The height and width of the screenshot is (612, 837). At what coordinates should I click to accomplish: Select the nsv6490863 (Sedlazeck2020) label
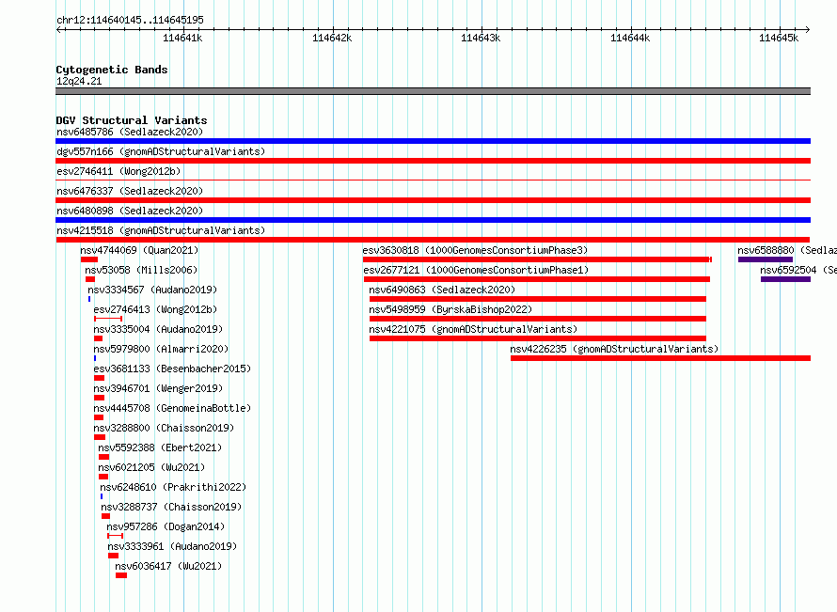(442, 290)
